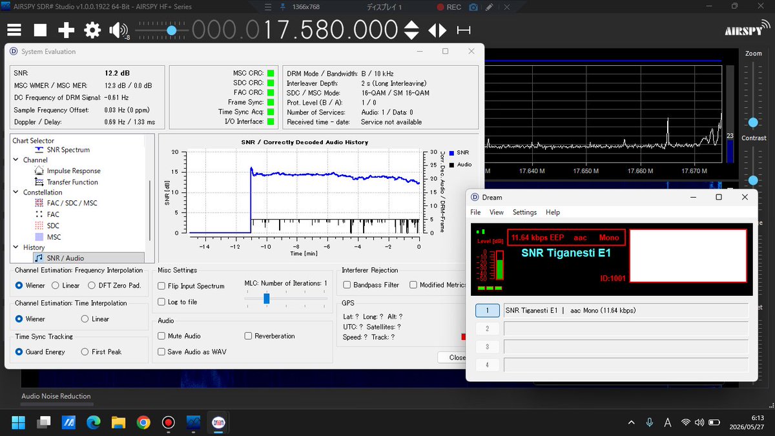Viewport: 775px width, 436px height.
Task: Click the snap-to-grid width icon
Action: point(463,30)
